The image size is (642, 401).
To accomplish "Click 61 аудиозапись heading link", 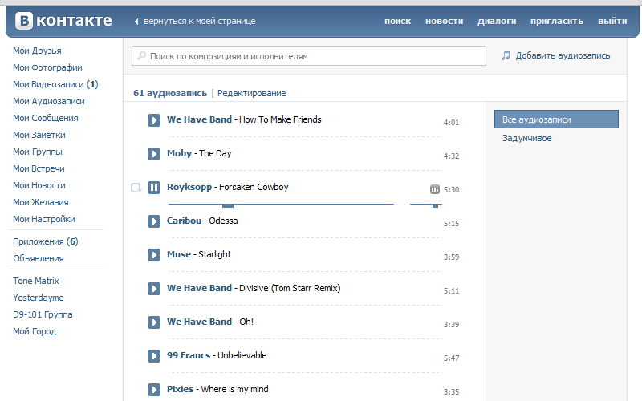I will [170, 93].
